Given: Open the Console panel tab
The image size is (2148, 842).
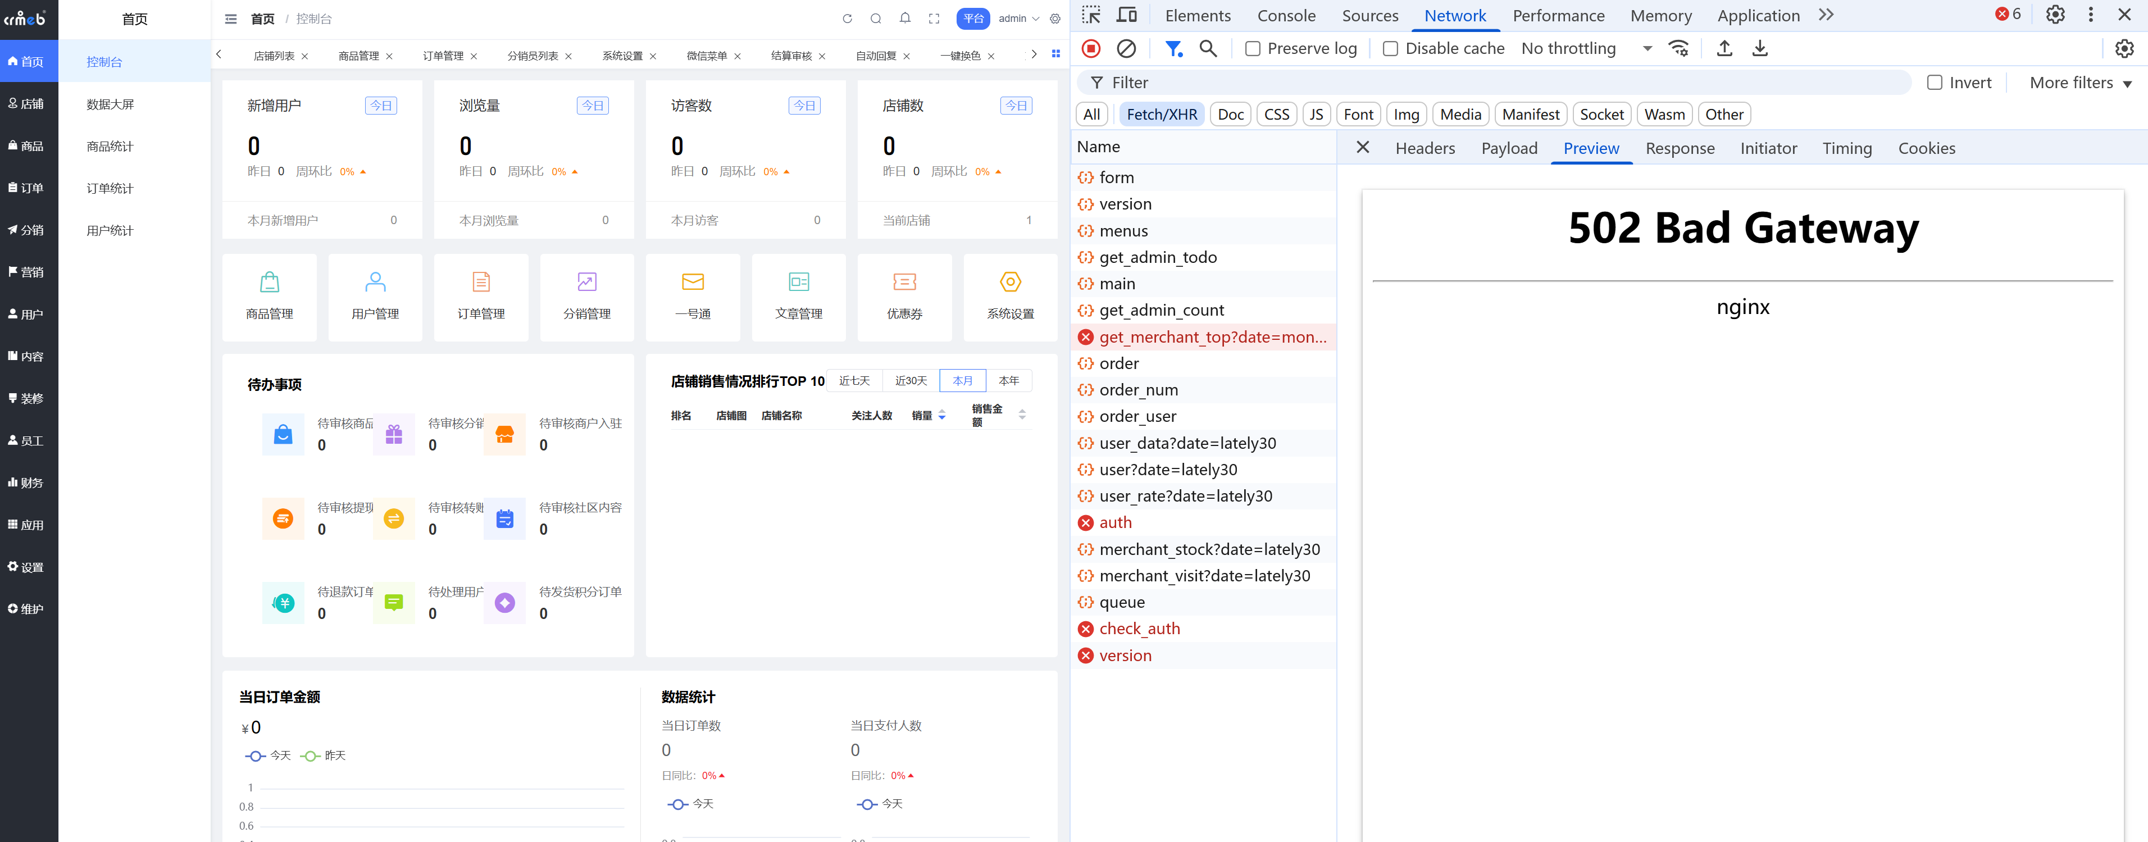Looking at the screenshot, I should pos(1286,15).
